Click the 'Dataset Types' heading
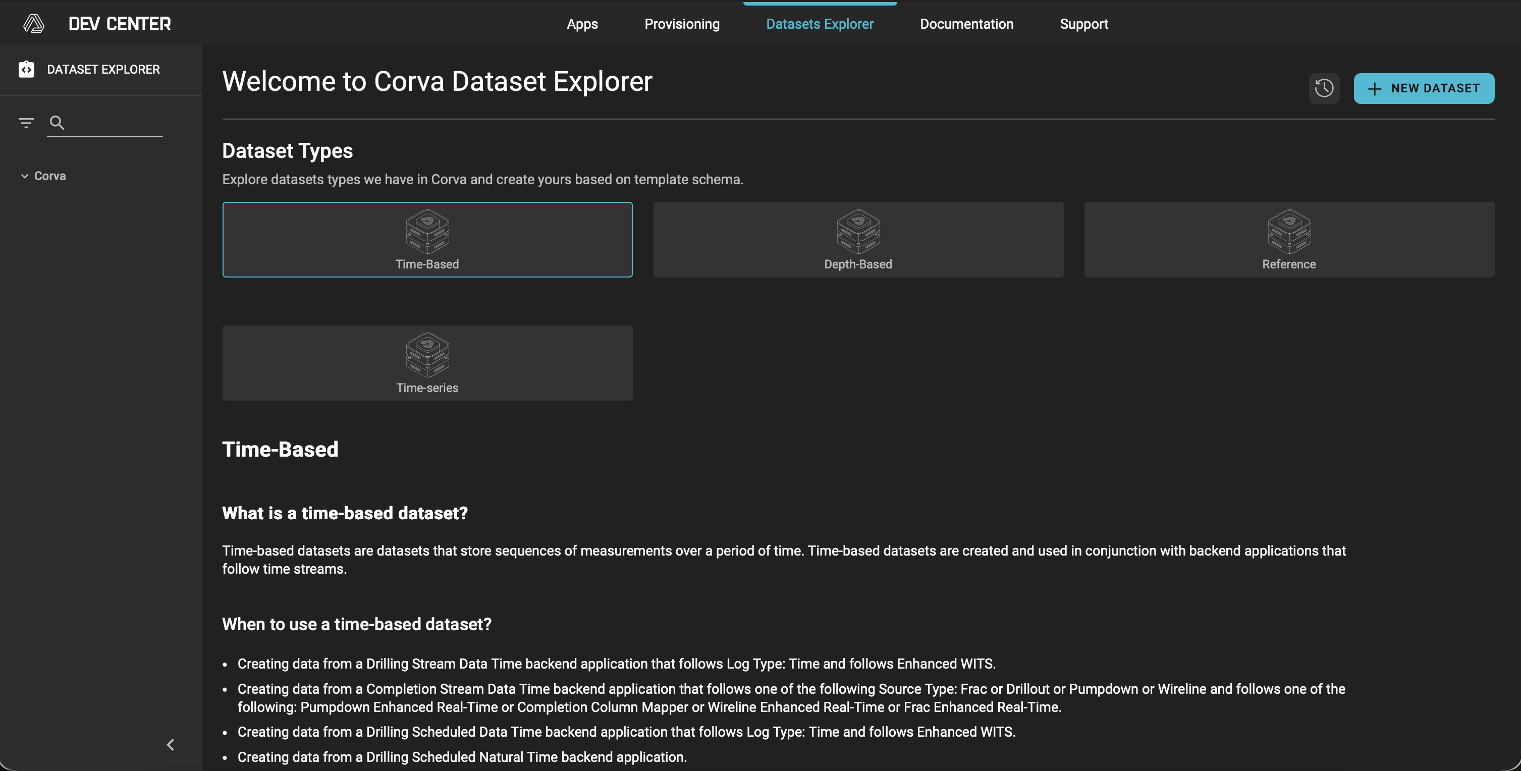Image resolution: width=1521 pixels, height=771 pixels. coord(288,151)
